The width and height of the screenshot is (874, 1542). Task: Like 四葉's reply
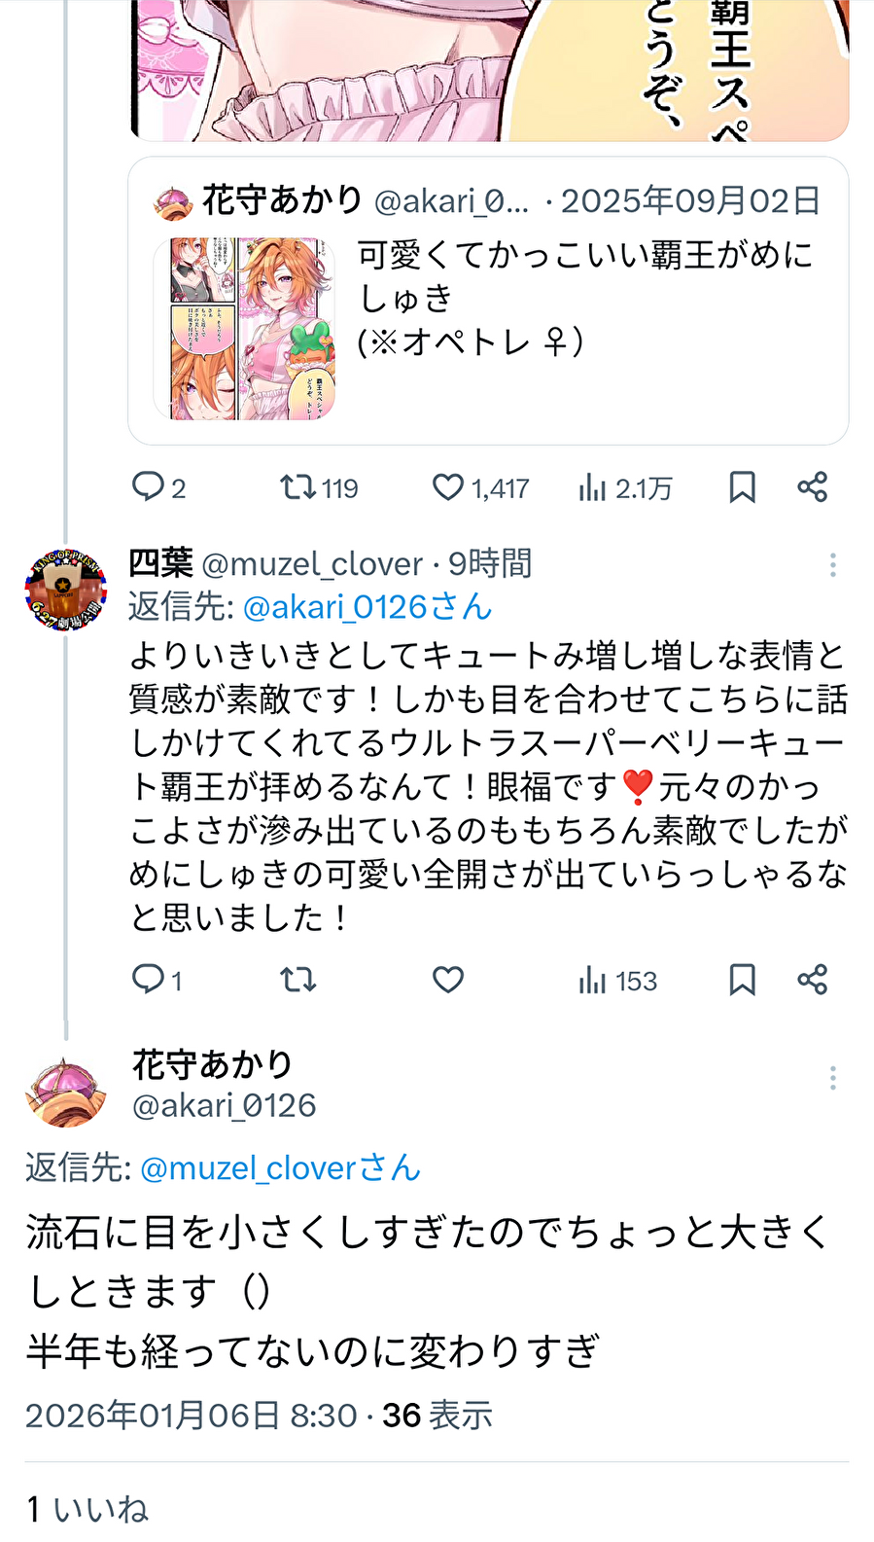448,979
